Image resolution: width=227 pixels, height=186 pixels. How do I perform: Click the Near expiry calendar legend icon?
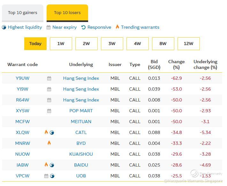pyautogui.click(x=49, y=27)
